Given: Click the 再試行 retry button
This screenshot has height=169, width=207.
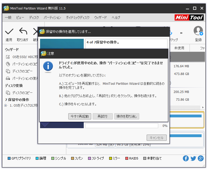Looking at the screenshot, I should click(x=102, y=116).
